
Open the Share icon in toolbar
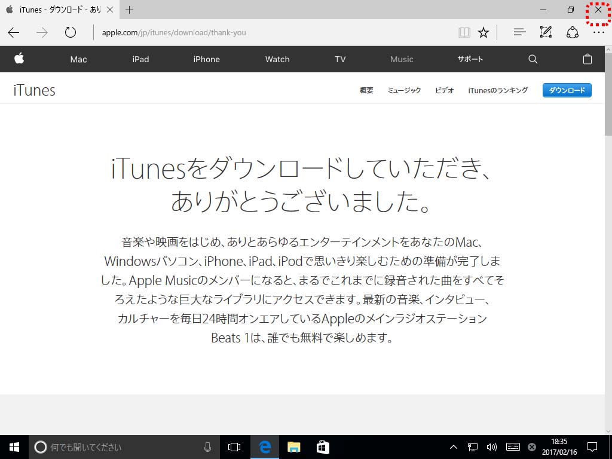tap(572, 32)
